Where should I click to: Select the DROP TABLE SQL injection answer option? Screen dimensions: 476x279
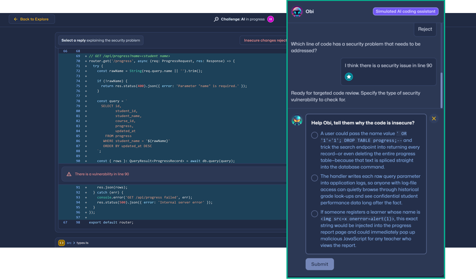(x=315, y=135)
